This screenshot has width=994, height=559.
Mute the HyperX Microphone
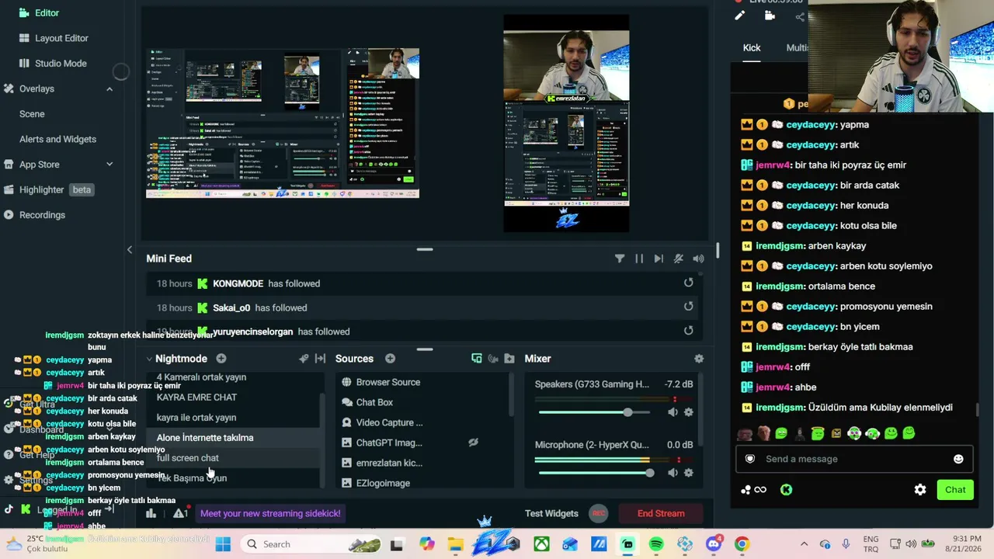click(x=673, y=473)
